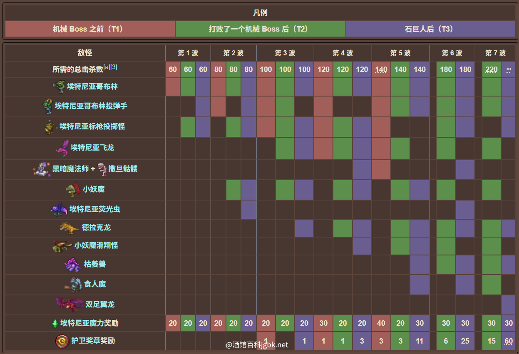
Task: Click the 撒旦骷髅 skeleton sprite icon
Action: click(102, 169)
